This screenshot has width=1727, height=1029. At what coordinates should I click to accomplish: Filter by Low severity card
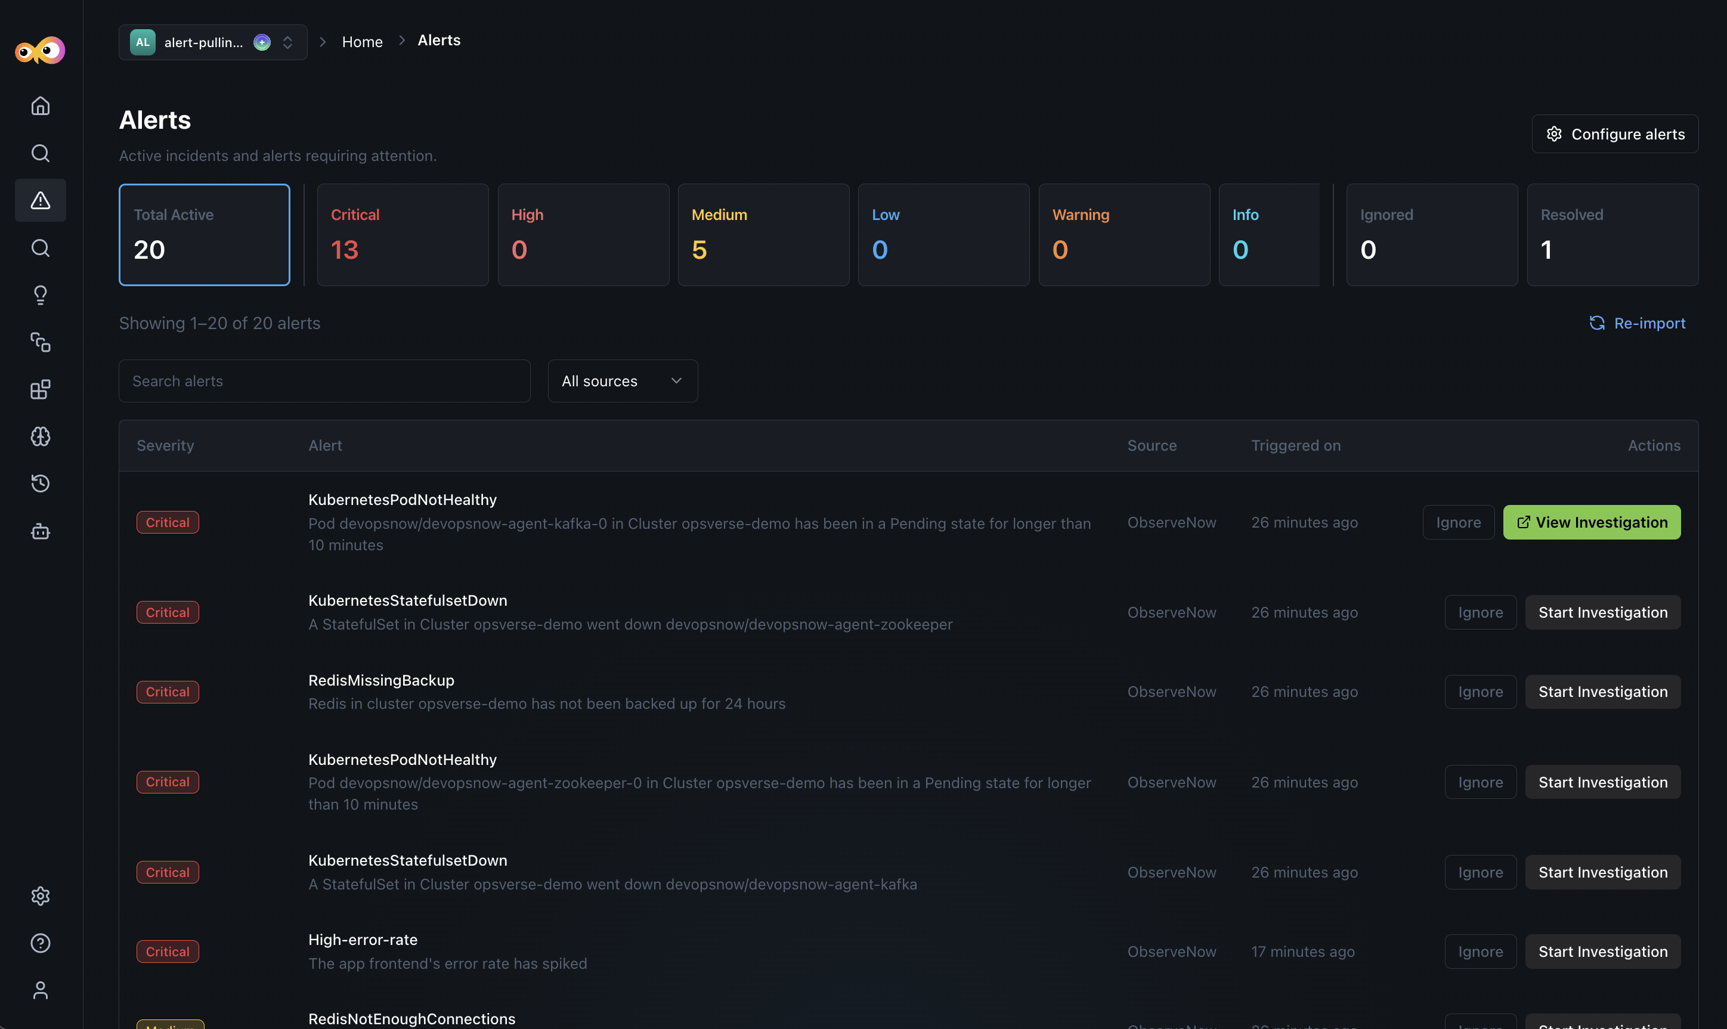point(944,234)
